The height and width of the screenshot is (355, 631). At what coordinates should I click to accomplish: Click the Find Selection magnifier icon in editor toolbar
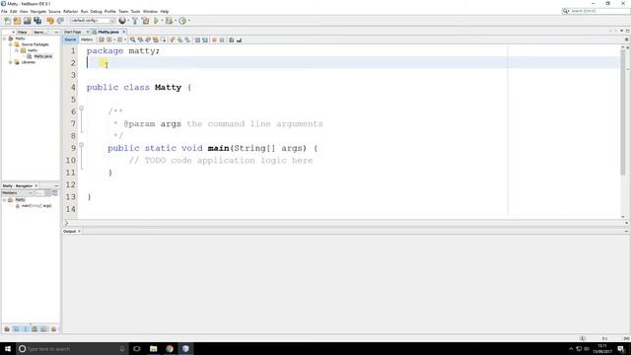132,39
